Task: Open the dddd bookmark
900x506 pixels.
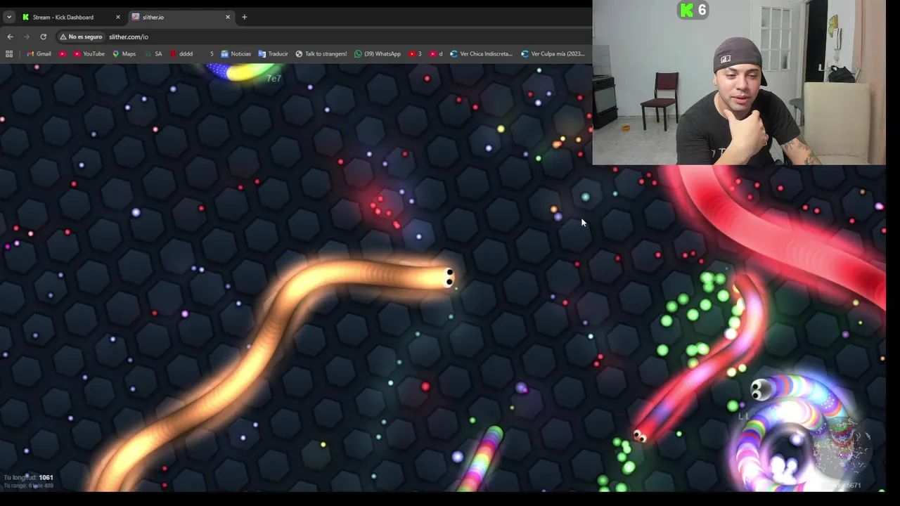Action: click(181, 53)
